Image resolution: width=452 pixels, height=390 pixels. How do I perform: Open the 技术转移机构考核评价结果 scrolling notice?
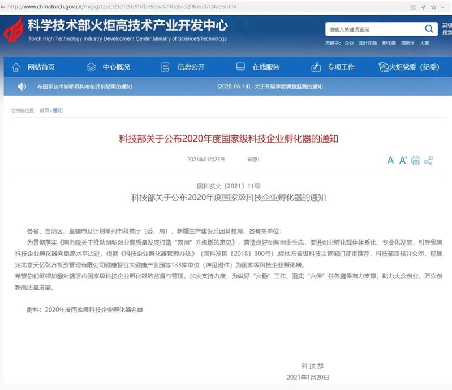click(x=84, y=87)
